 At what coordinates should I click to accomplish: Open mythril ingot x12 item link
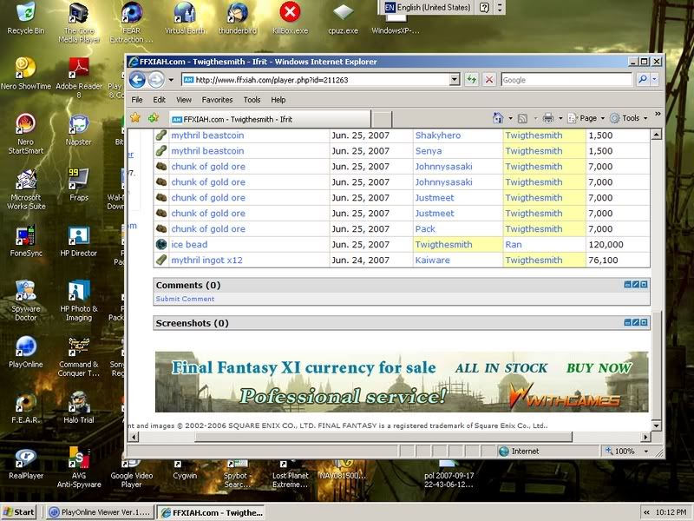coord(206,260)
